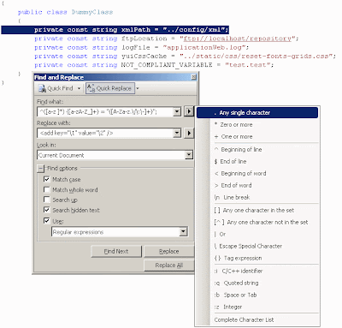342x328 pixels.
Task: Click the Replace All button
Action: 168,265
